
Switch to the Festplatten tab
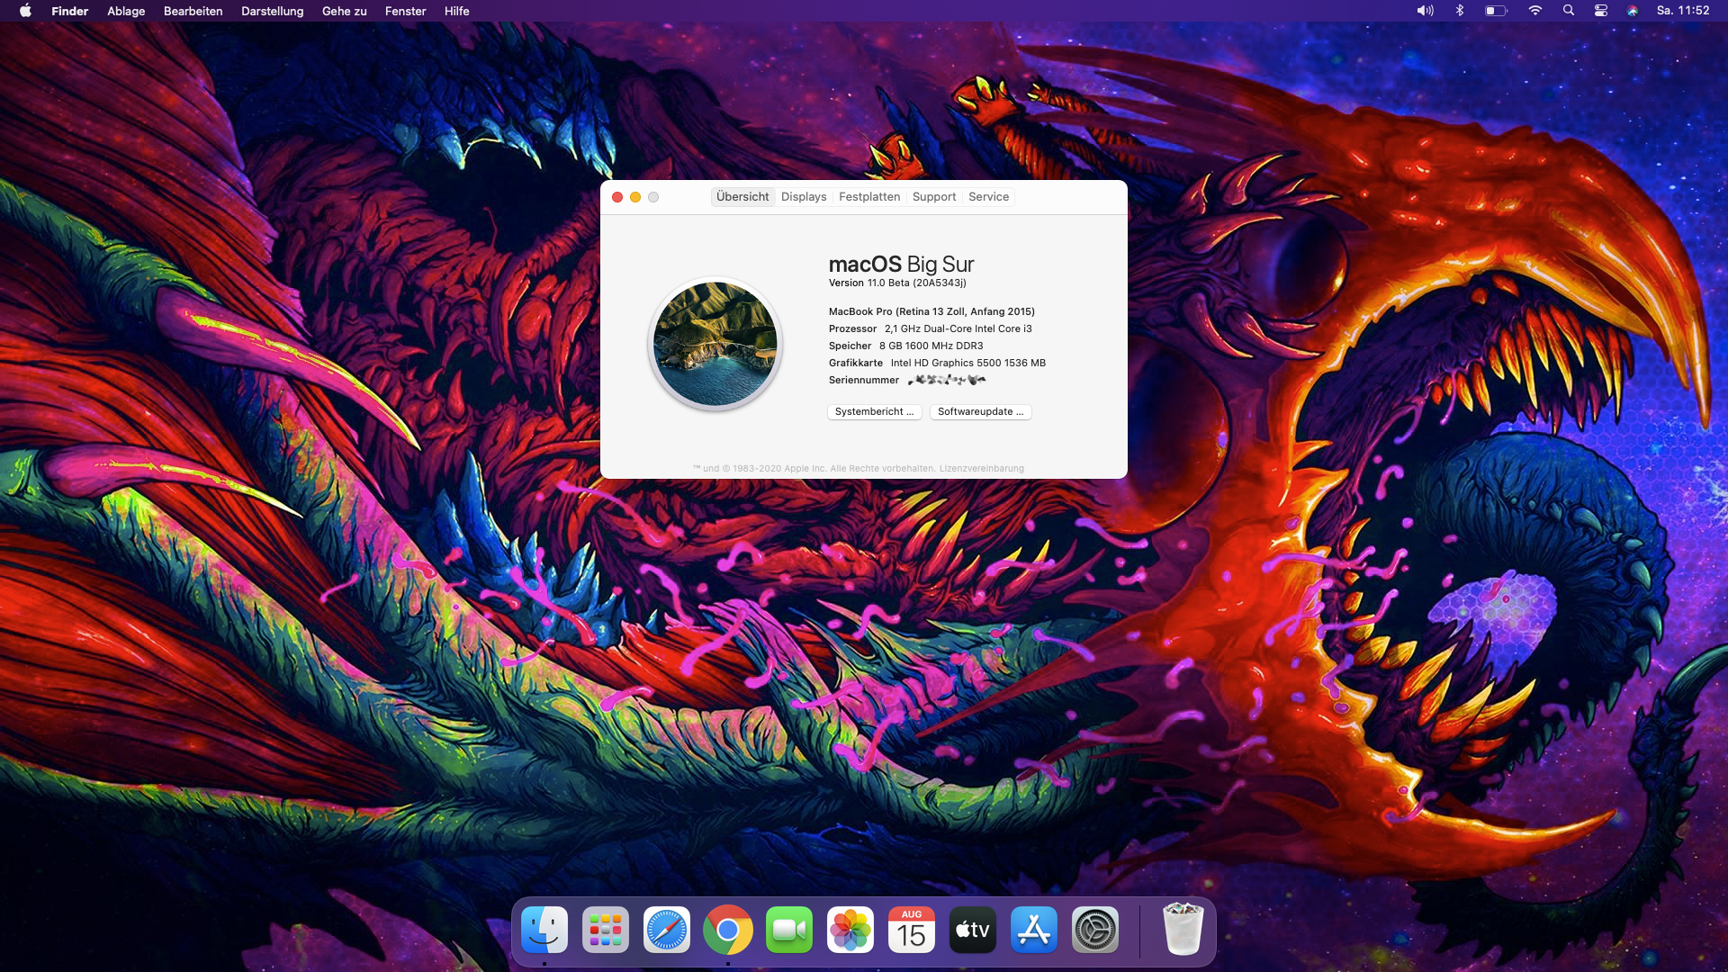869,197
